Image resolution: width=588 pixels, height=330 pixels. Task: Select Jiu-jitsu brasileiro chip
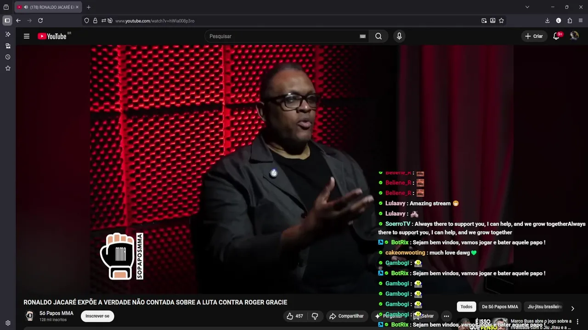[x=545, y=307]
